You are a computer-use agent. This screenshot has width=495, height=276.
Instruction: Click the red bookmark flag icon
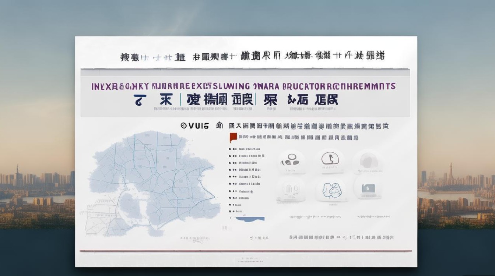pyautogui.click(x=232, y=138)
